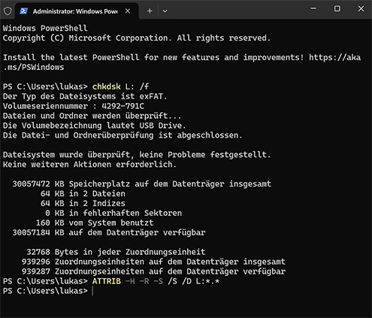Click the line 'Der Typ des Dateisystems ist exFAT'
This screenshot has width=372, height=318.
click(x=85, y=96)
